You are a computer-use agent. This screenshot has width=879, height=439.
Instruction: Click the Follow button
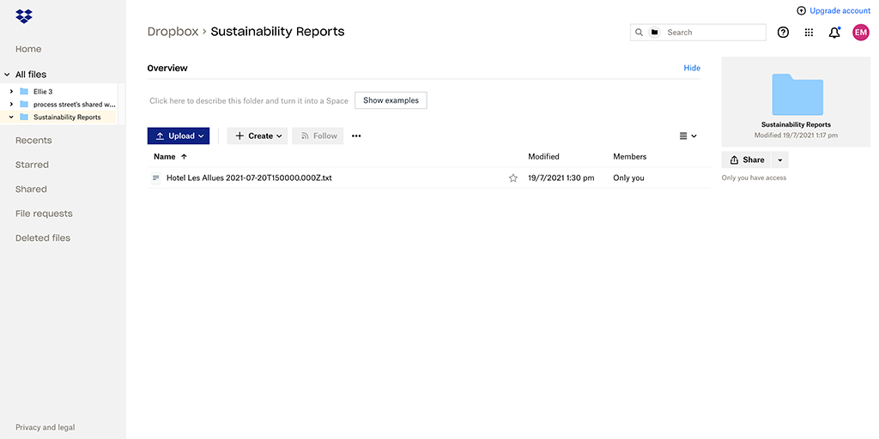(x=318, y=136)
